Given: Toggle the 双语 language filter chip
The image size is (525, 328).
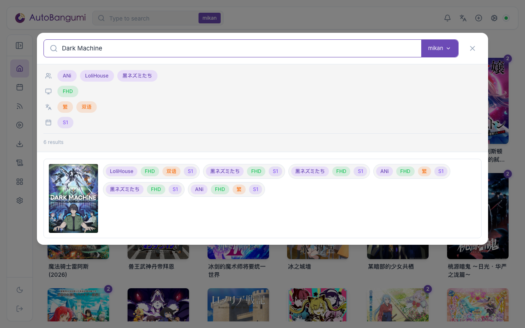Looking at the screenshot, I should click(x=87, y=107).
